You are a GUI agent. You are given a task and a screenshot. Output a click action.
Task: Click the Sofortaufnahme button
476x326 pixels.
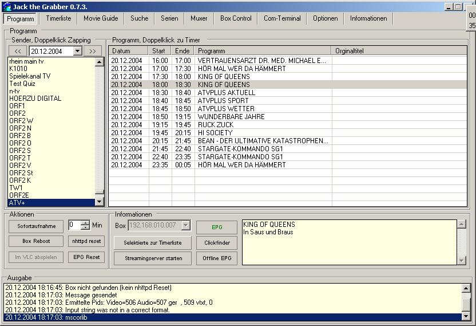pyautogui.click(x=37, y=226)
